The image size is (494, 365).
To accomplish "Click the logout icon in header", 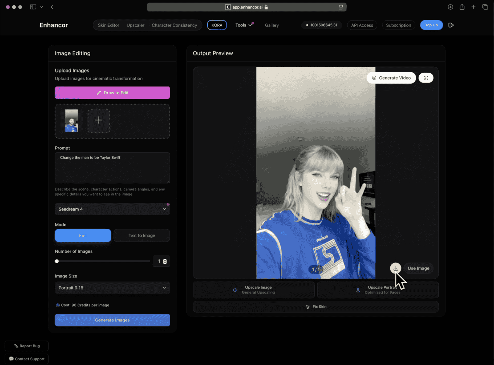I will tap(451, 25).
